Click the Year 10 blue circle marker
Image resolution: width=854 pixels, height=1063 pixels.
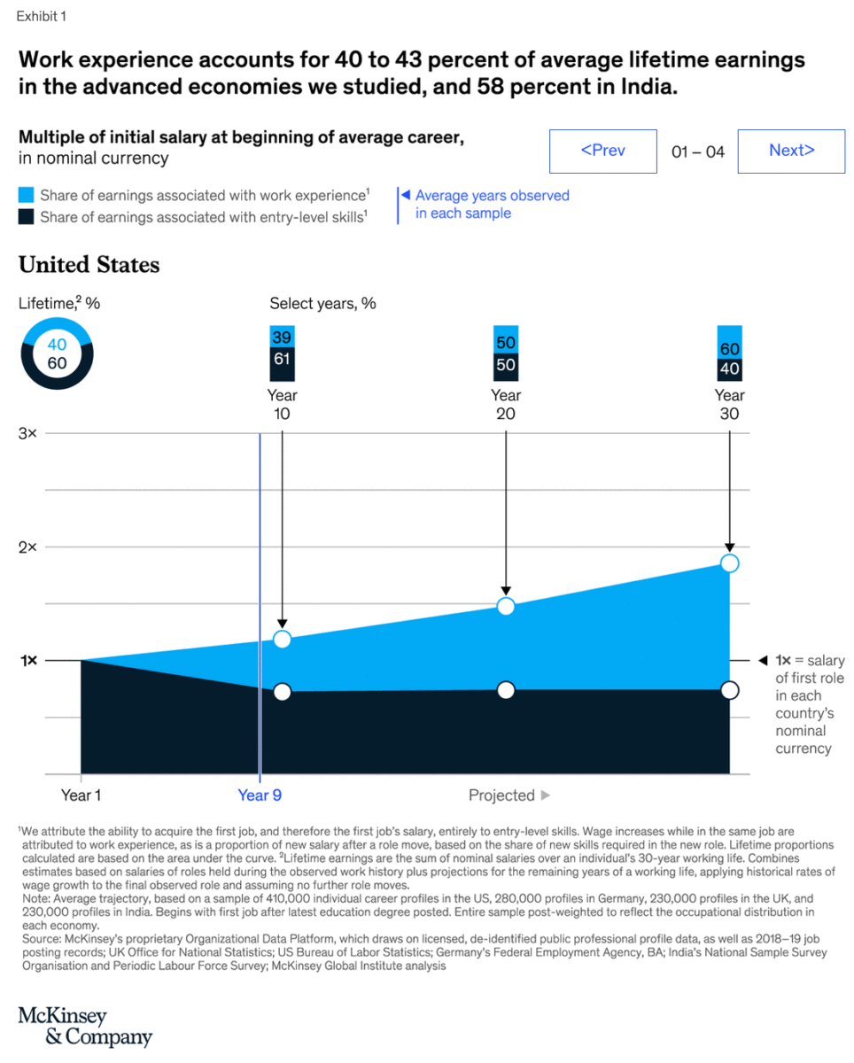[x=282, y=639]
